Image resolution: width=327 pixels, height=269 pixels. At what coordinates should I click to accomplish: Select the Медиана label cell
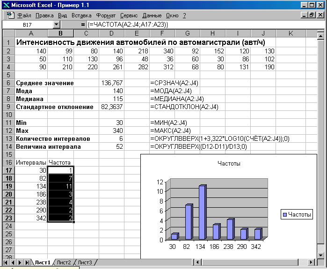tap(31, 99)
